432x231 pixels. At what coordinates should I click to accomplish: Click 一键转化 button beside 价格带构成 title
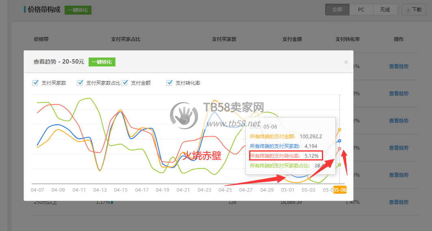point(78,10)
